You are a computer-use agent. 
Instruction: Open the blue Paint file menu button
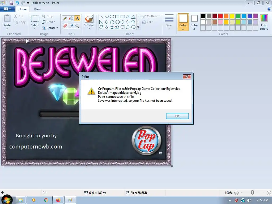(x=7, y=9)
